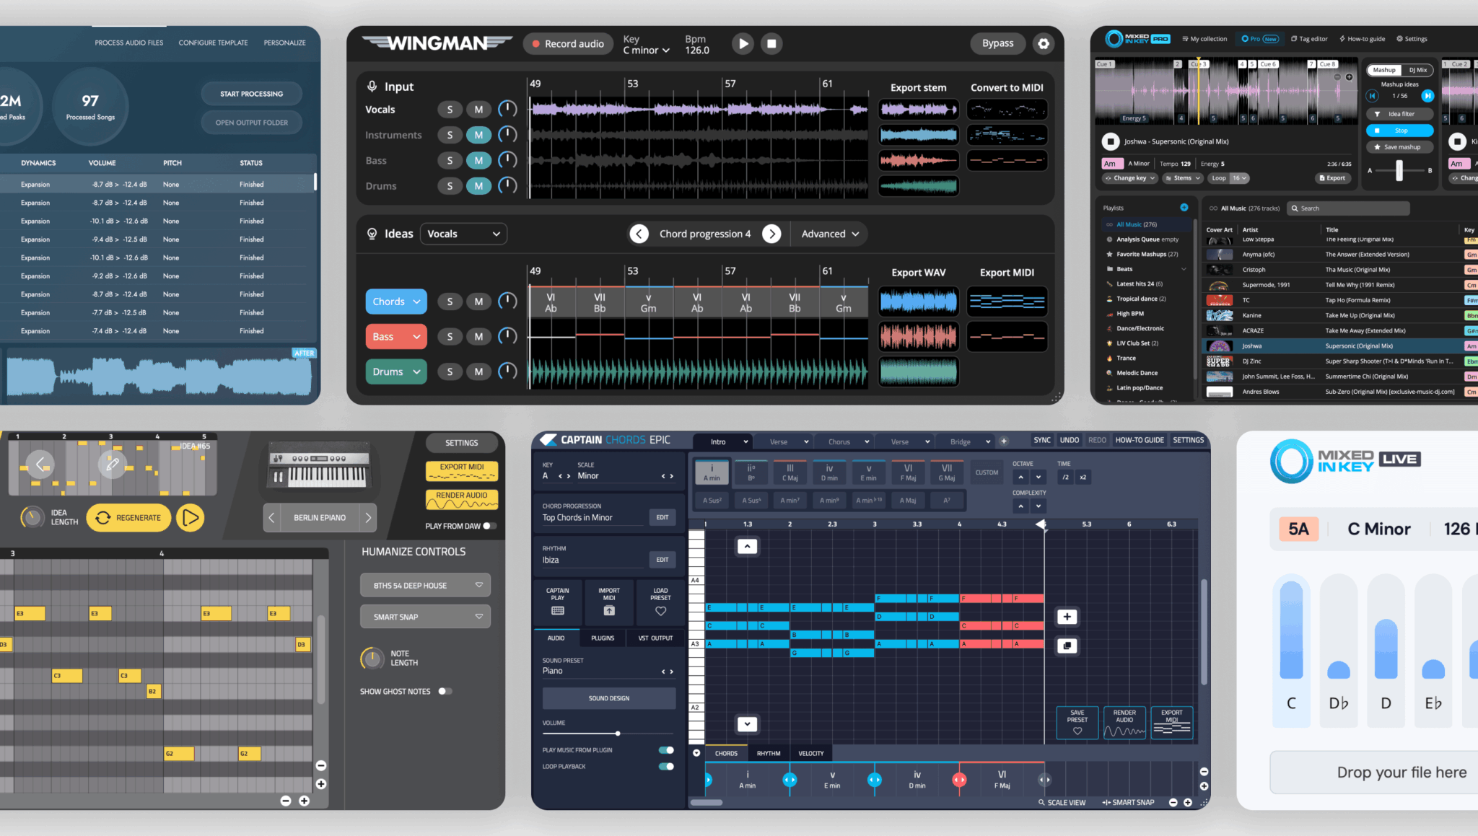
Task: Solo the Drums input track
Action: pyautogui.click(x=450, y=186)
